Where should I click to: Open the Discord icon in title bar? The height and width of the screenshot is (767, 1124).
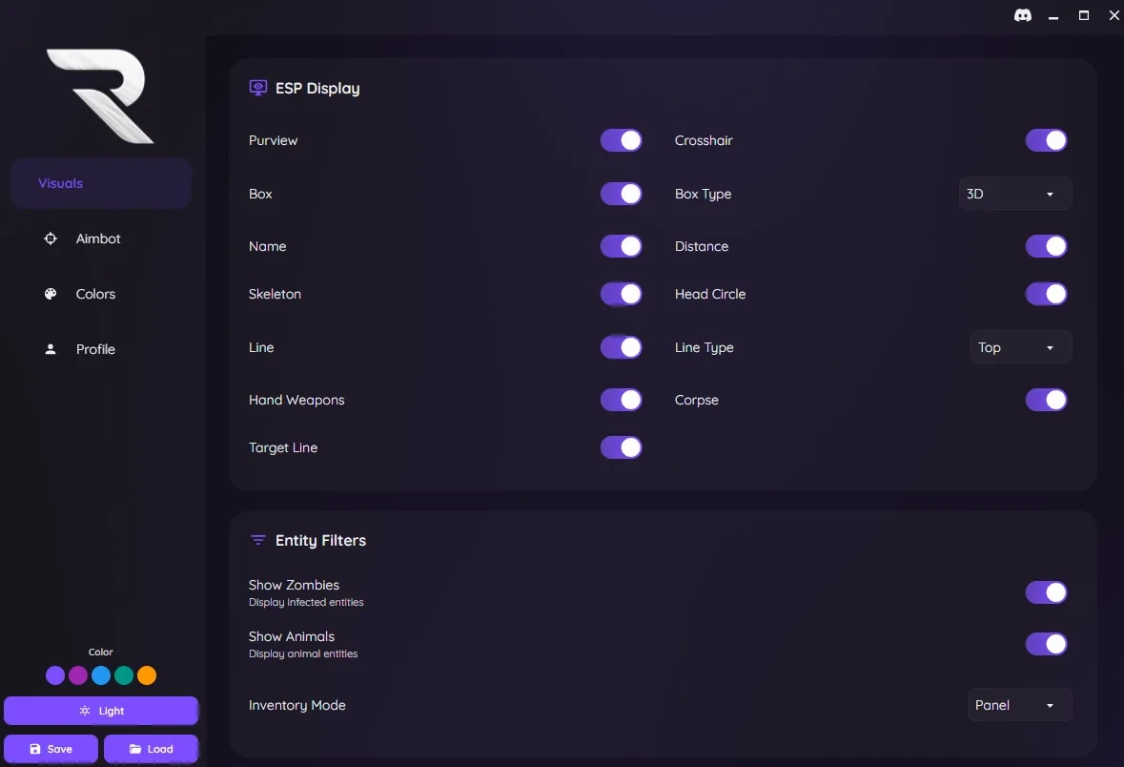click(1023, 15)
